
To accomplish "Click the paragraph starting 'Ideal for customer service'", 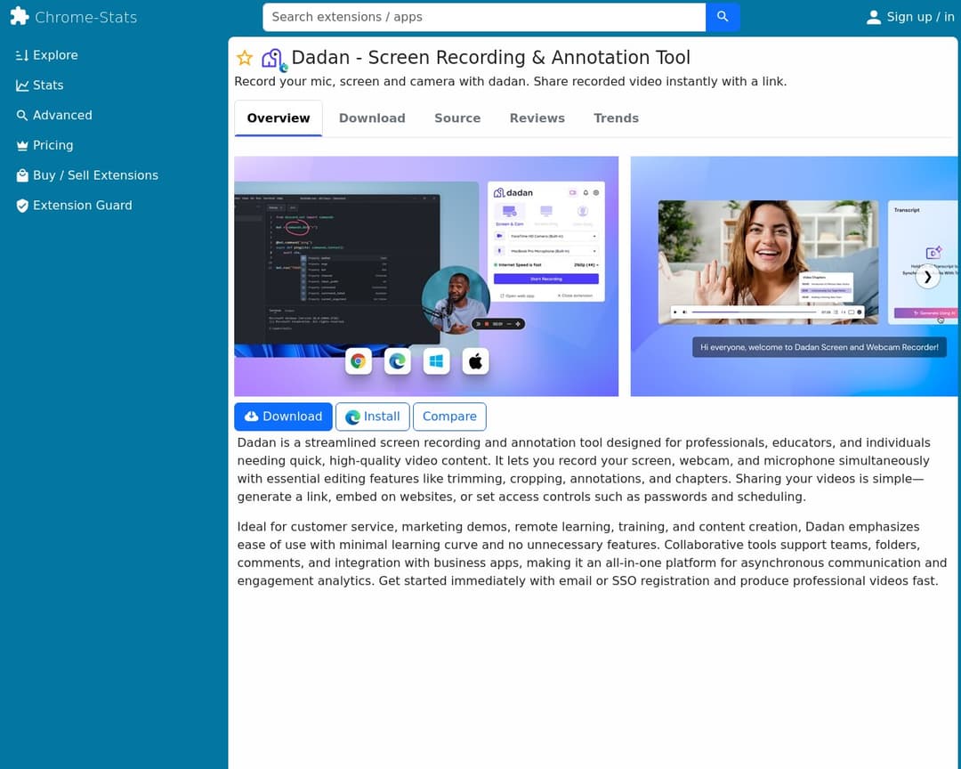I will 592,554.
